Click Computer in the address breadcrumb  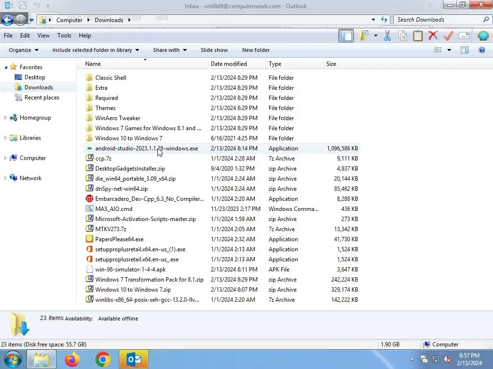(69, 20)
